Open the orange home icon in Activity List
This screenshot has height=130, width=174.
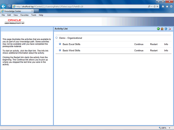tap(162, 29)
